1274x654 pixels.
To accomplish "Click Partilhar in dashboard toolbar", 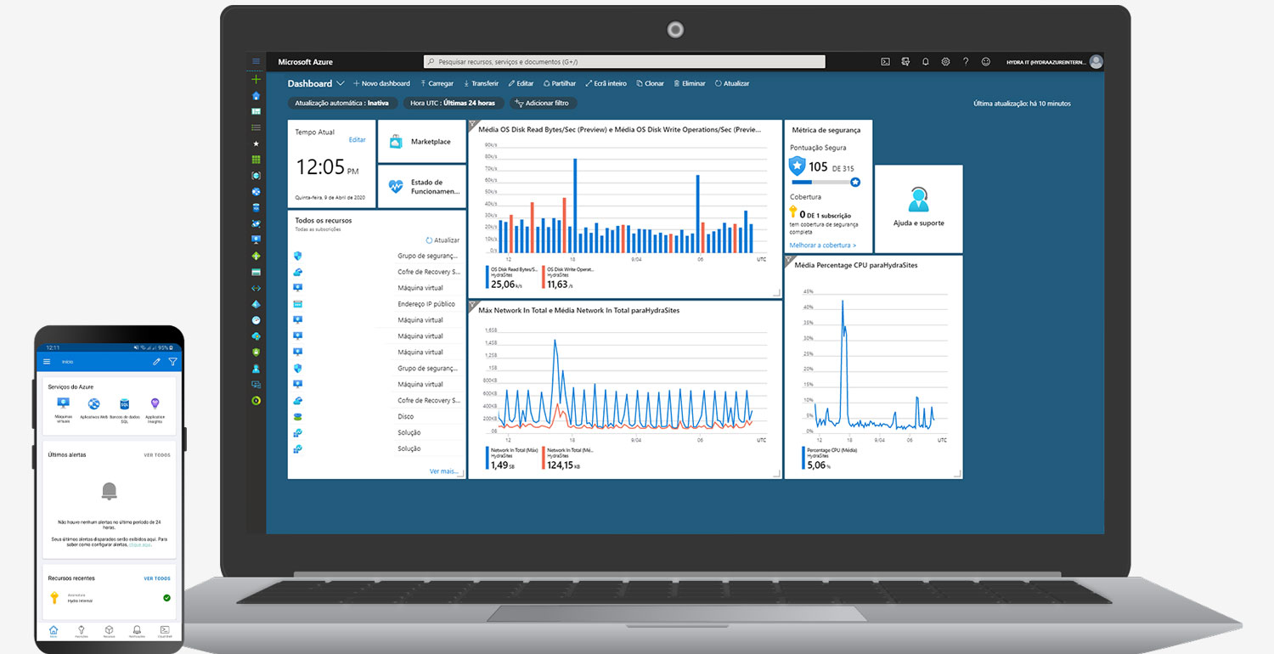I will (560, 83).
